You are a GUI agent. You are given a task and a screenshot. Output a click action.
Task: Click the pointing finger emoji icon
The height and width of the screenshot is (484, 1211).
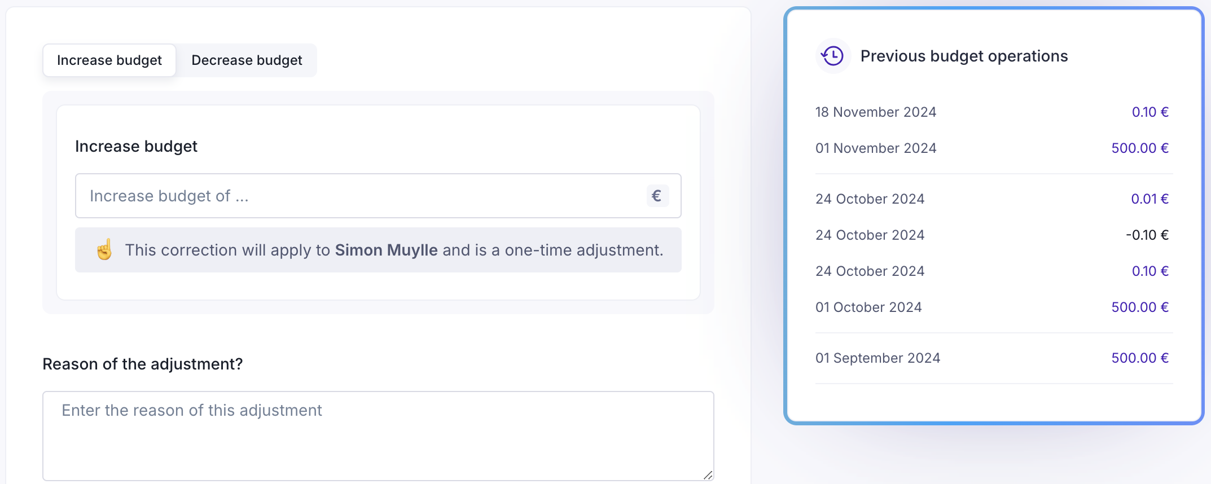coord(104,250)
